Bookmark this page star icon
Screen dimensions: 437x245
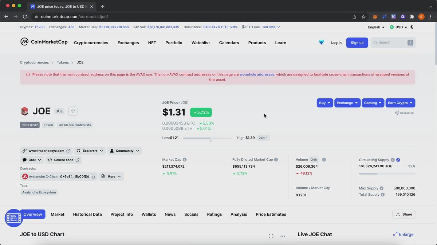click(363, 17)
